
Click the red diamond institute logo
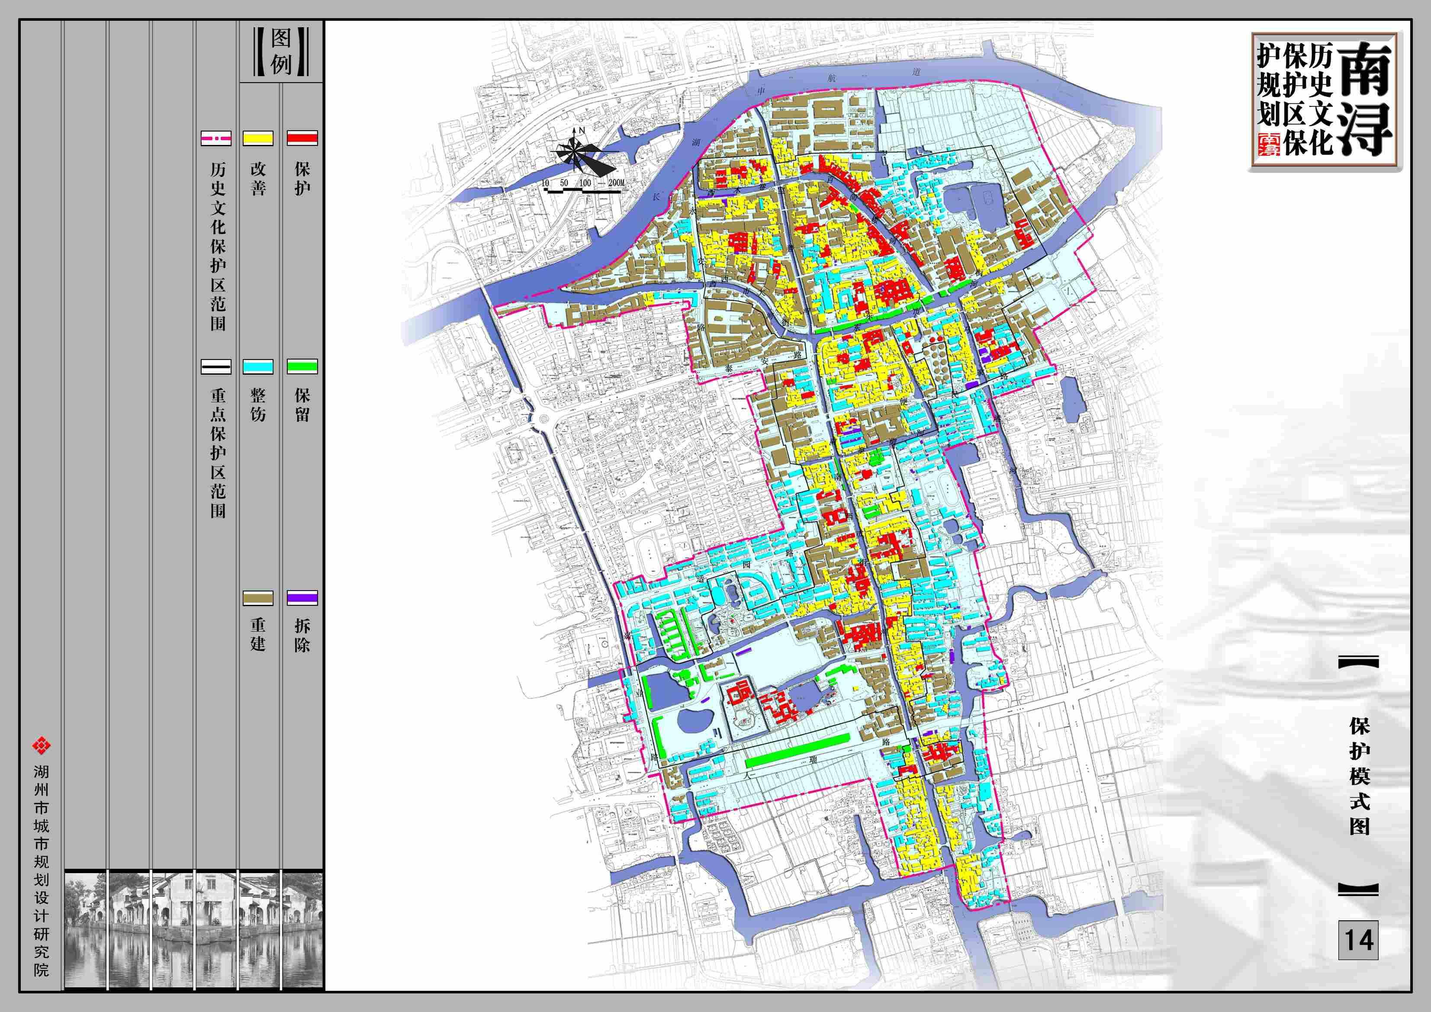pyautogui.click(x=41, y=745)
